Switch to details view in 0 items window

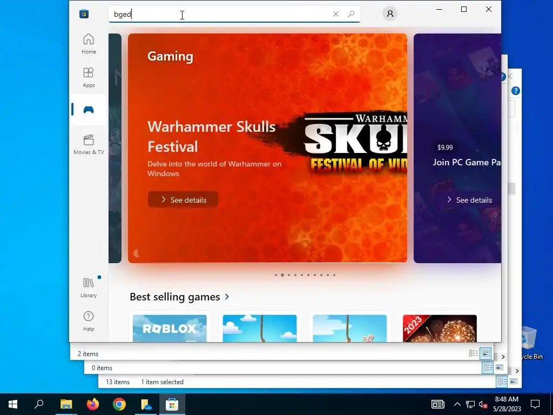pos(488,367)
